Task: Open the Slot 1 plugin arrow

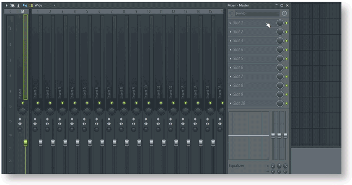Action: pyautogui.click(x=230, y=23)
